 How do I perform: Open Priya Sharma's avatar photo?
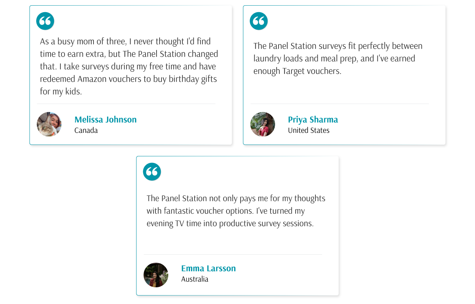coord(263,124)
